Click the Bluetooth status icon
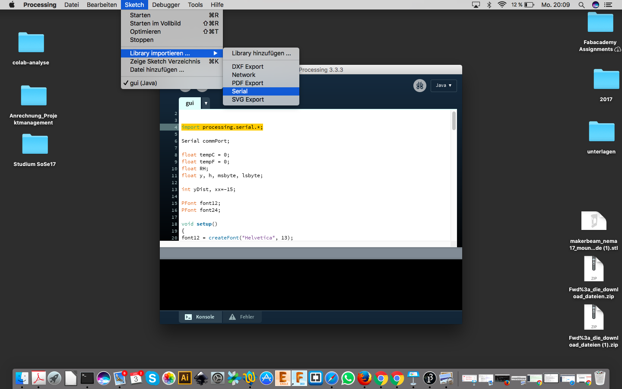The width and height of the screenshot is (622, 389). tap(489, 5)
